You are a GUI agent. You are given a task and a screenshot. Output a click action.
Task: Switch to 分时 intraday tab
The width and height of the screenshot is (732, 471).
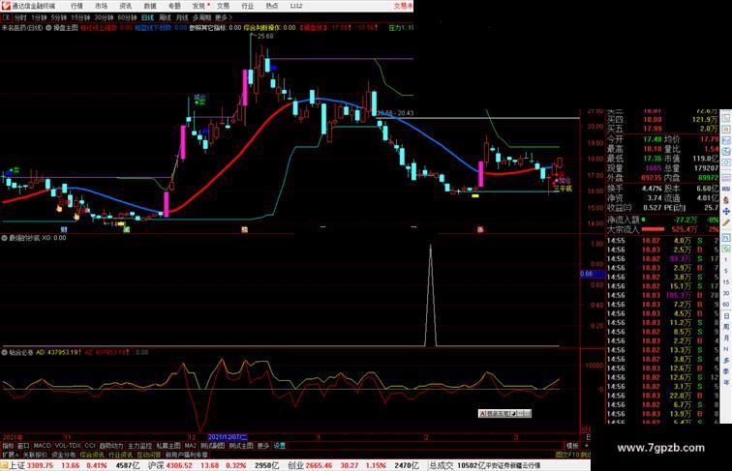point(20,17)
